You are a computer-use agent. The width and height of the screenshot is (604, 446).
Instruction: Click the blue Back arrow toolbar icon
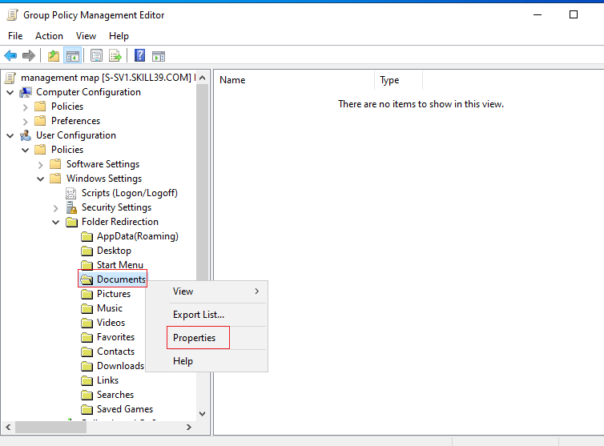(x=10, y=56)
